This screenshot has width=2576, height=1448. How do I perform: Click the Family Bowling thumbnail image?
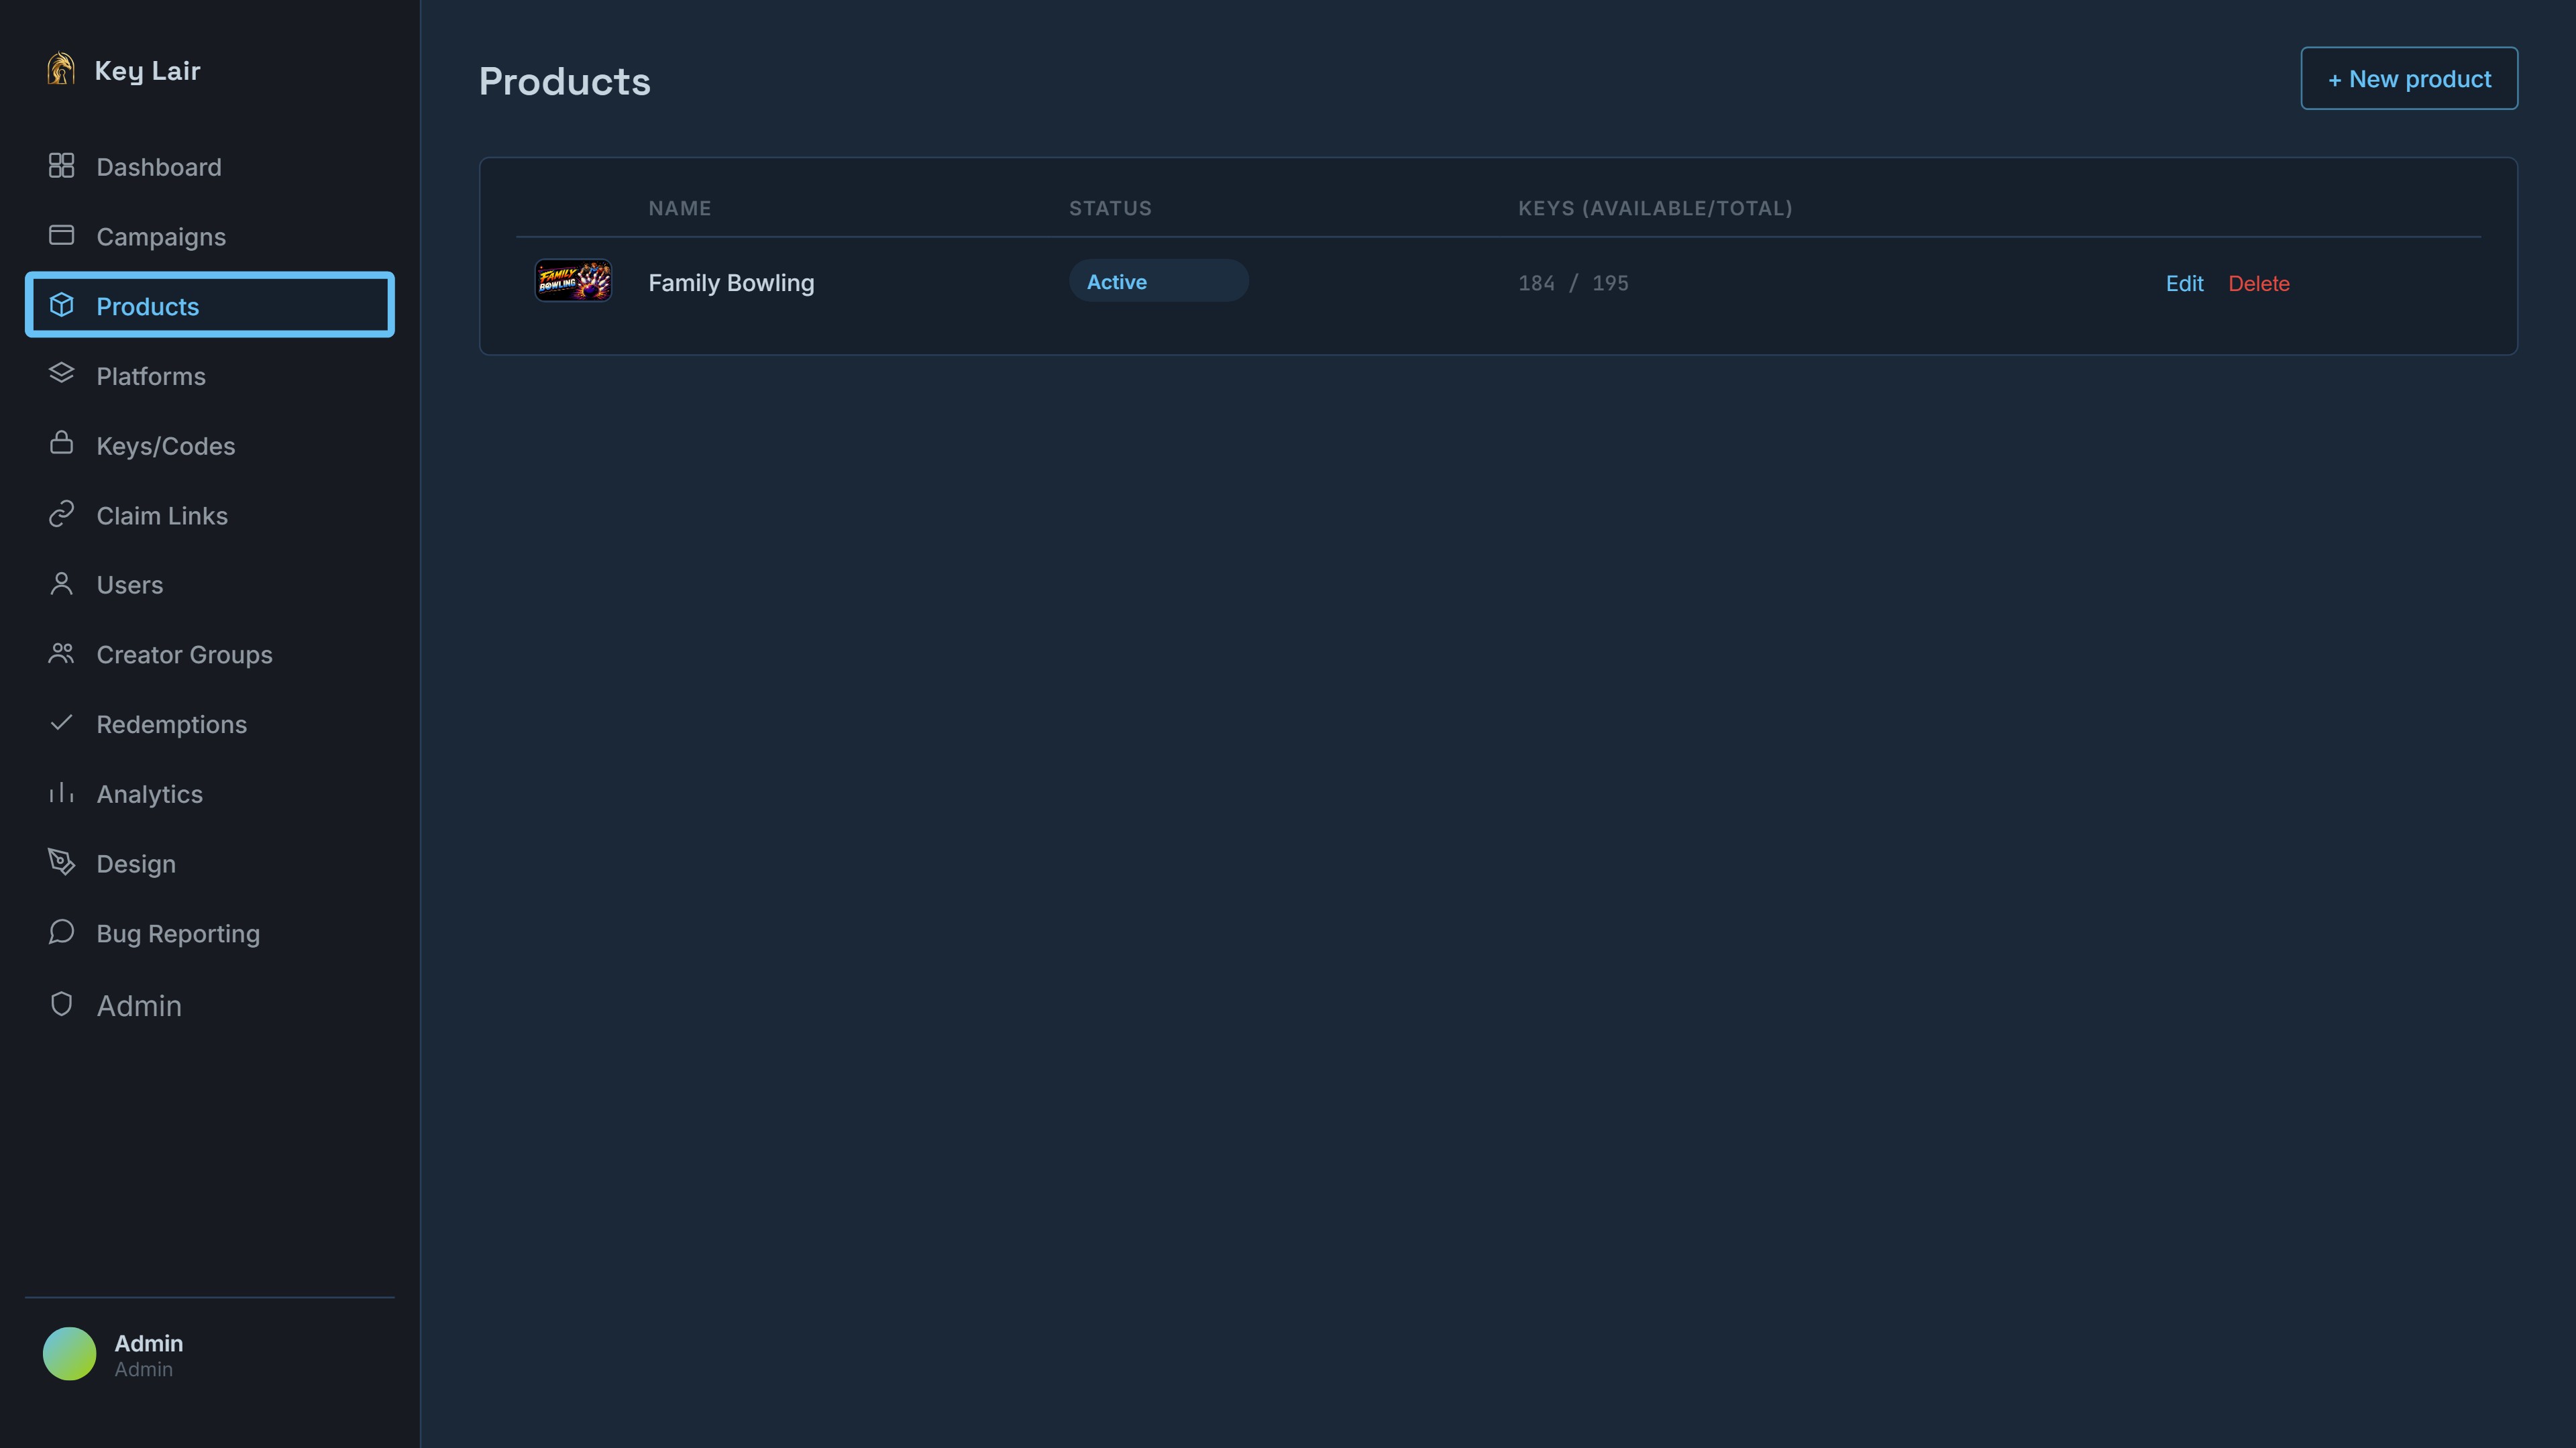click(573, 281)
